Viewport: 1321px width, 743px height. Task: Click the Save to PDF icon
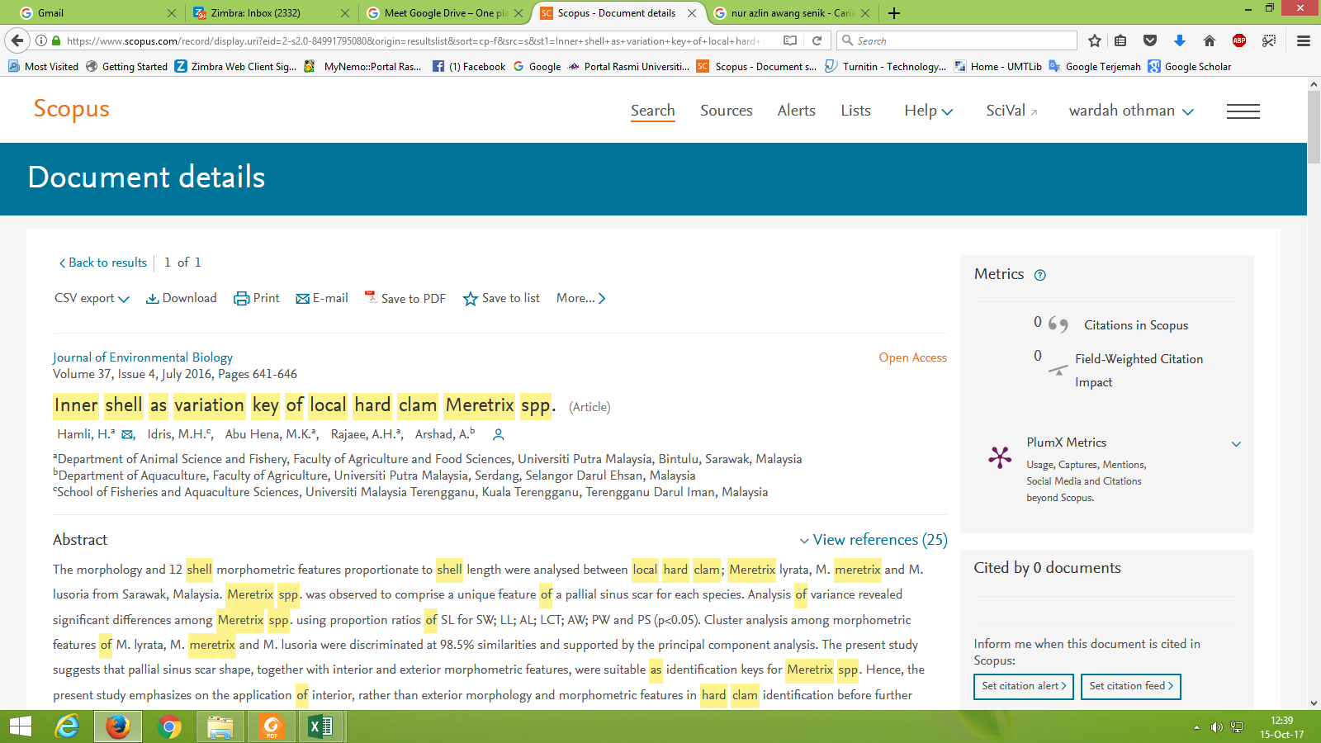[x=371, y=297]
